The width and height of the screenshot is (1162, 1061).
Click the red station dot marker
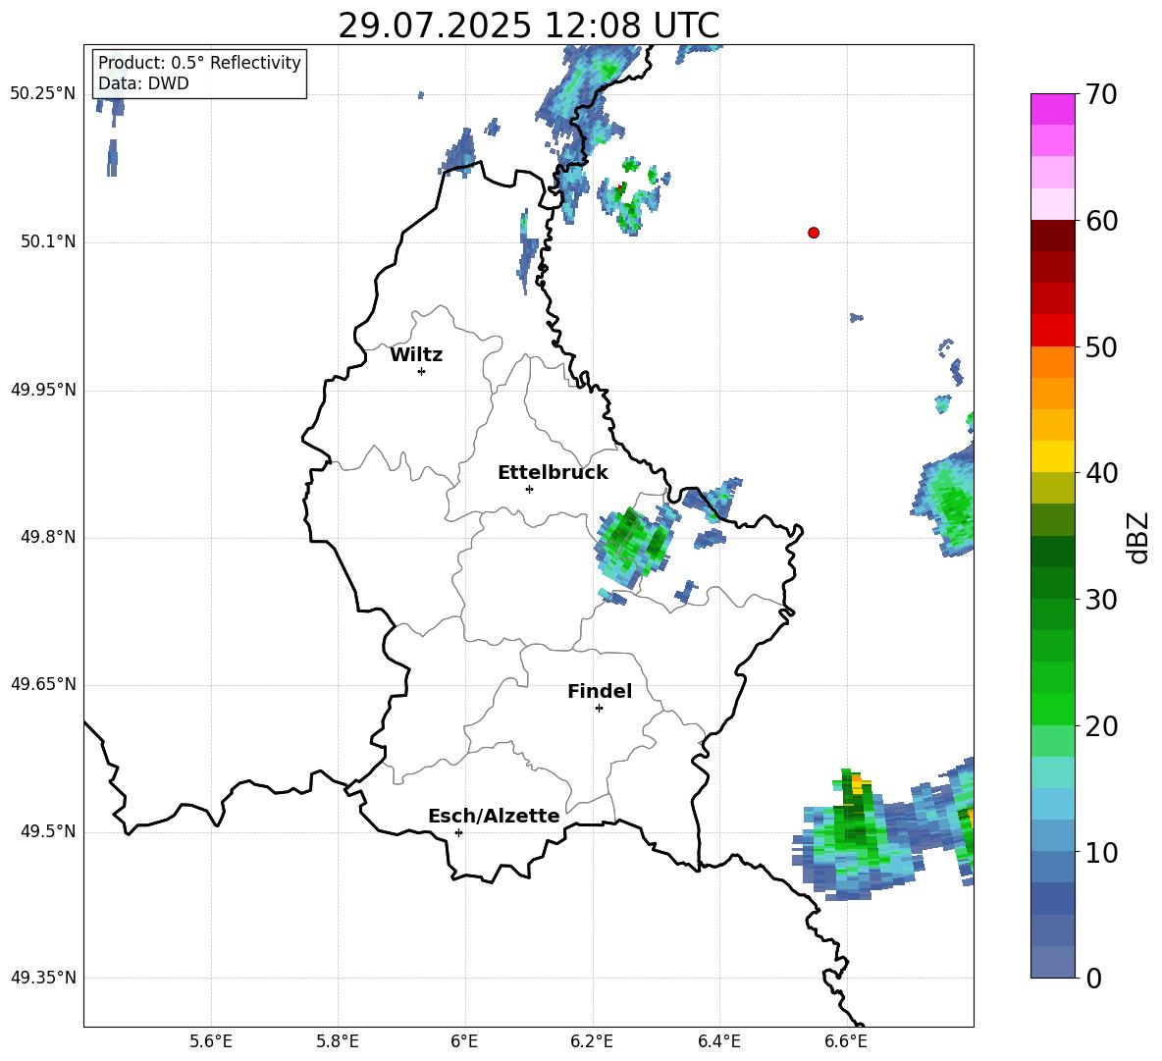tap(814, 233)
